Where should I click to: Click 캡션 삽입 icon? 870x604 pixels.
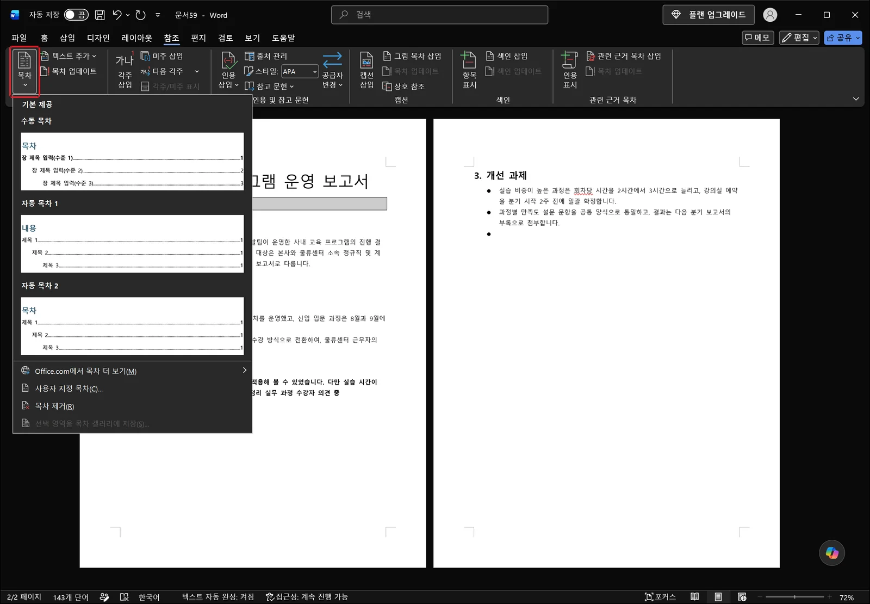coord(366,61)
